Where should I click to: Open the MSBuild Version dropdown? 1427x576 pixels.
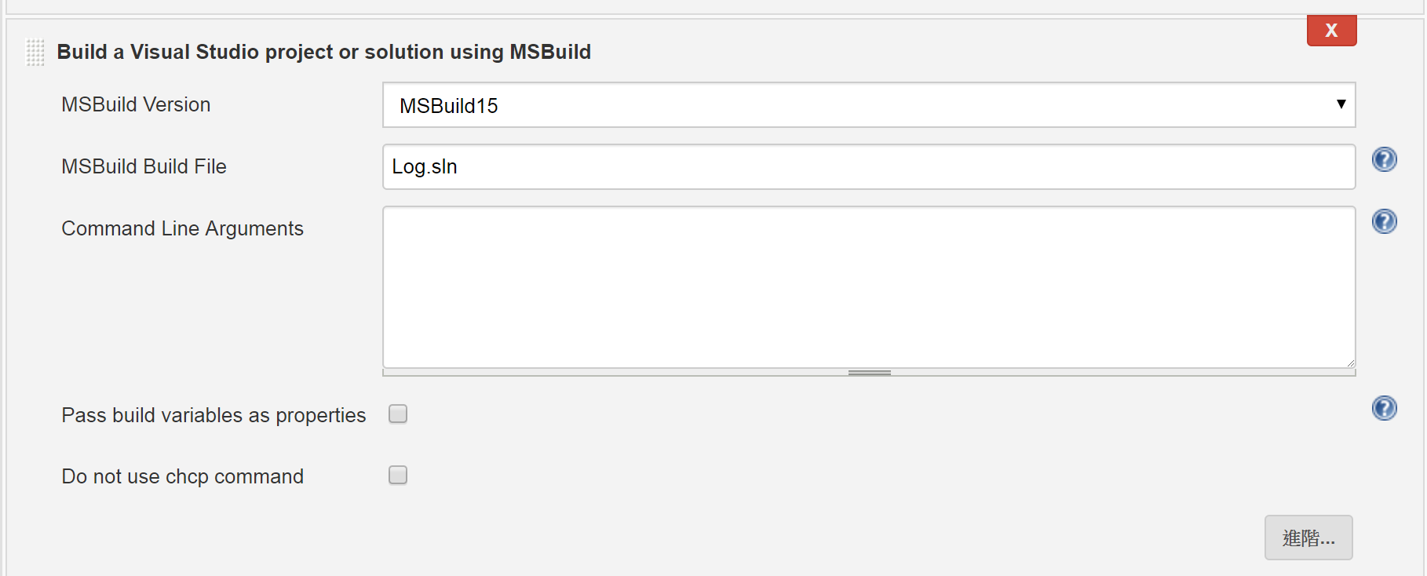tap(869, 105)
